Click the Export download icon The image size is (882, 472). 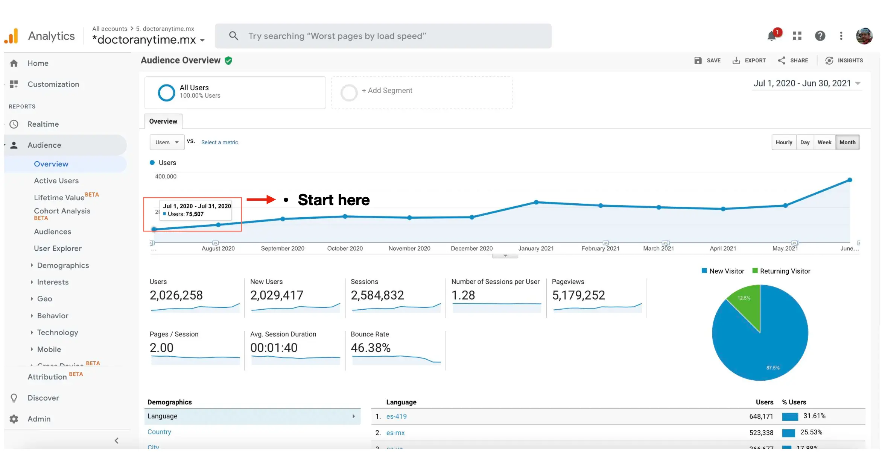736,61
